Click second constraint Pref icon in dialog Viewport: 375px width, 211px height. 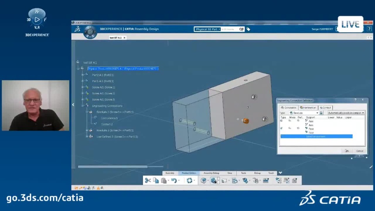point(298,128)
